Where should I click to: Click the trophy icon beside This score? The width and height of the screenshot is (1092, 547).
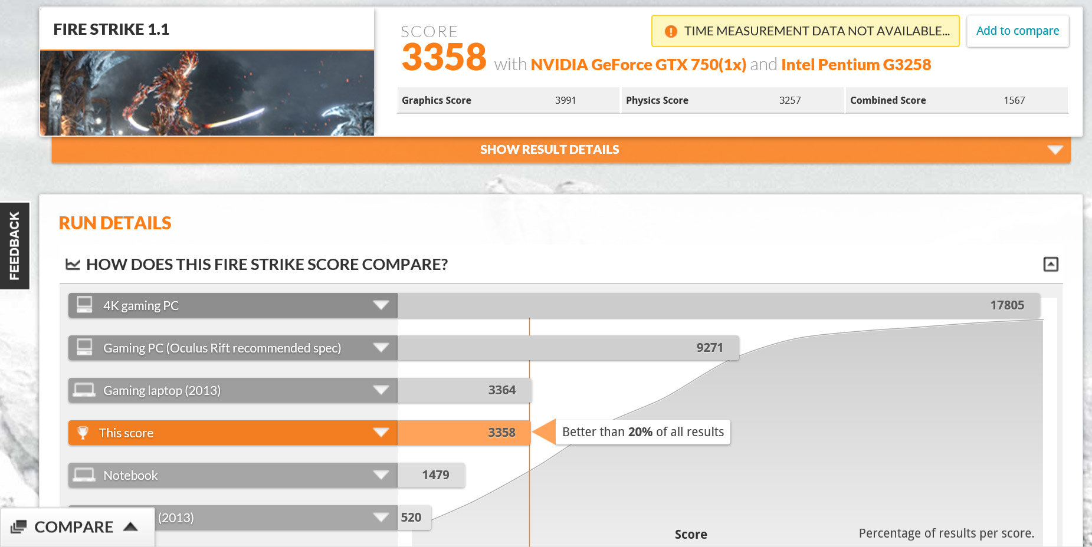83,433
